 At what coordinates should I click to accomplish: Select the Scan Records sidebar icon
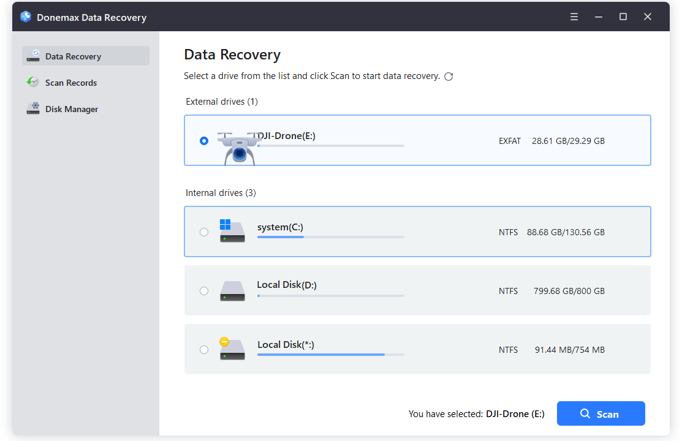[32, 82]
